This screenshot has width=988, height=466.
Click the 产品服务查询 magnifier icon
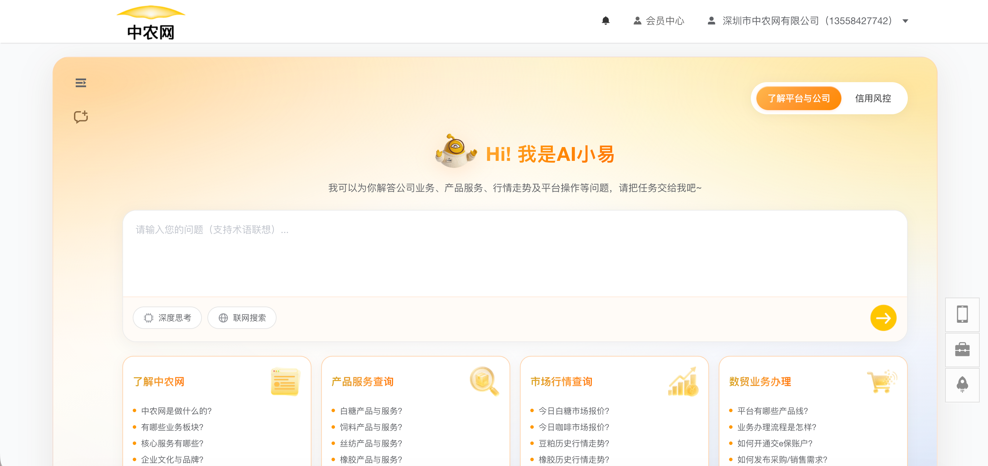[x=484, y=381]
